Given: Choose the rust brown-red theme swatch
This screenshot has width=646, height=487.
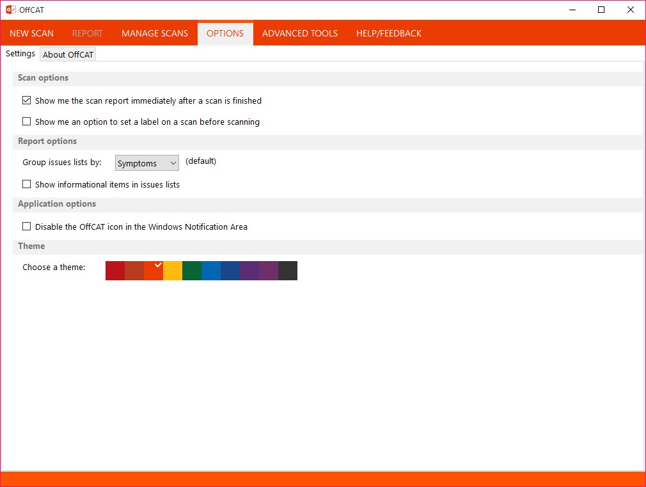Looking at the screenshot, I should pyautogui.click(x=134, y=271).
